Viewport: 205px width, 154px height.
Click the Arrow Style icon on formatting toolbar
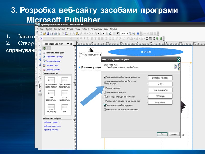tap(154, 38)
